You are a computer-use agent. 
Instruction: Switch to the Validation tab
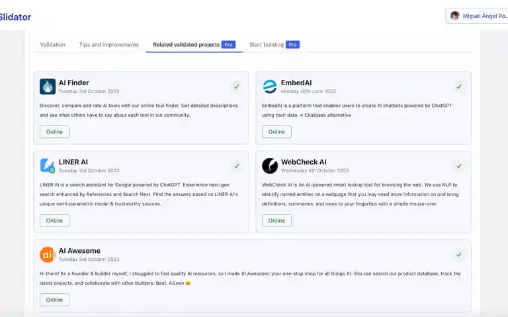52,45
